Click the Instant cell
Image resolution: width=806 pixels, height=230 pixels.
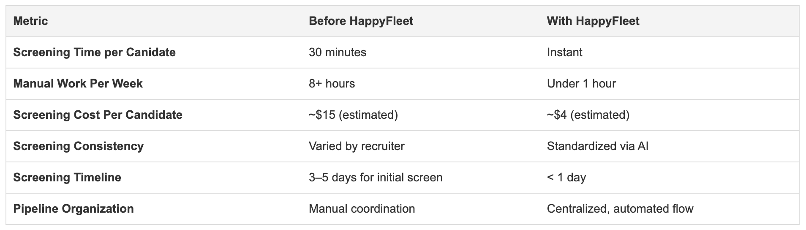pos(564,52)
